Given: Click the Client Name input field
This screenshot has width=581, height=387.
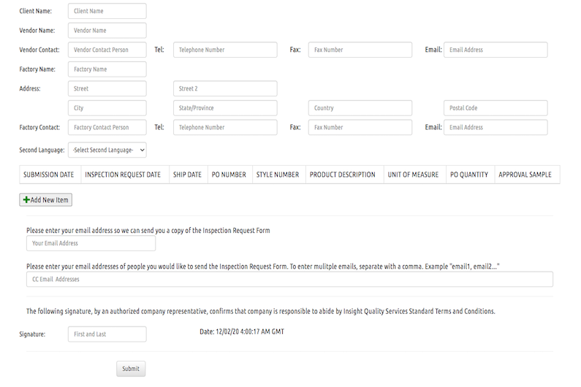Looking at the screenshot, I should (x=107, y=11).
